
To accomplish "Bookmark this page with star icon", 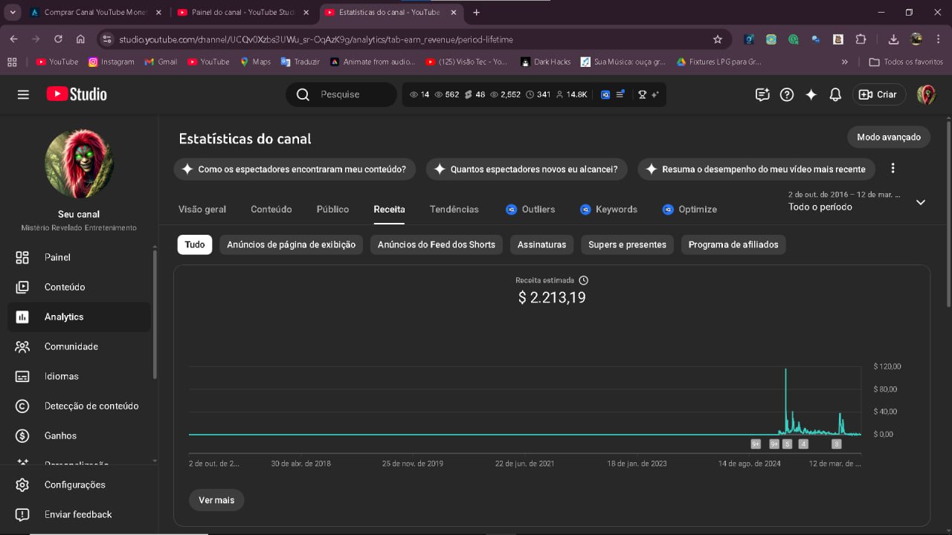I will click(x=717, y=39).
